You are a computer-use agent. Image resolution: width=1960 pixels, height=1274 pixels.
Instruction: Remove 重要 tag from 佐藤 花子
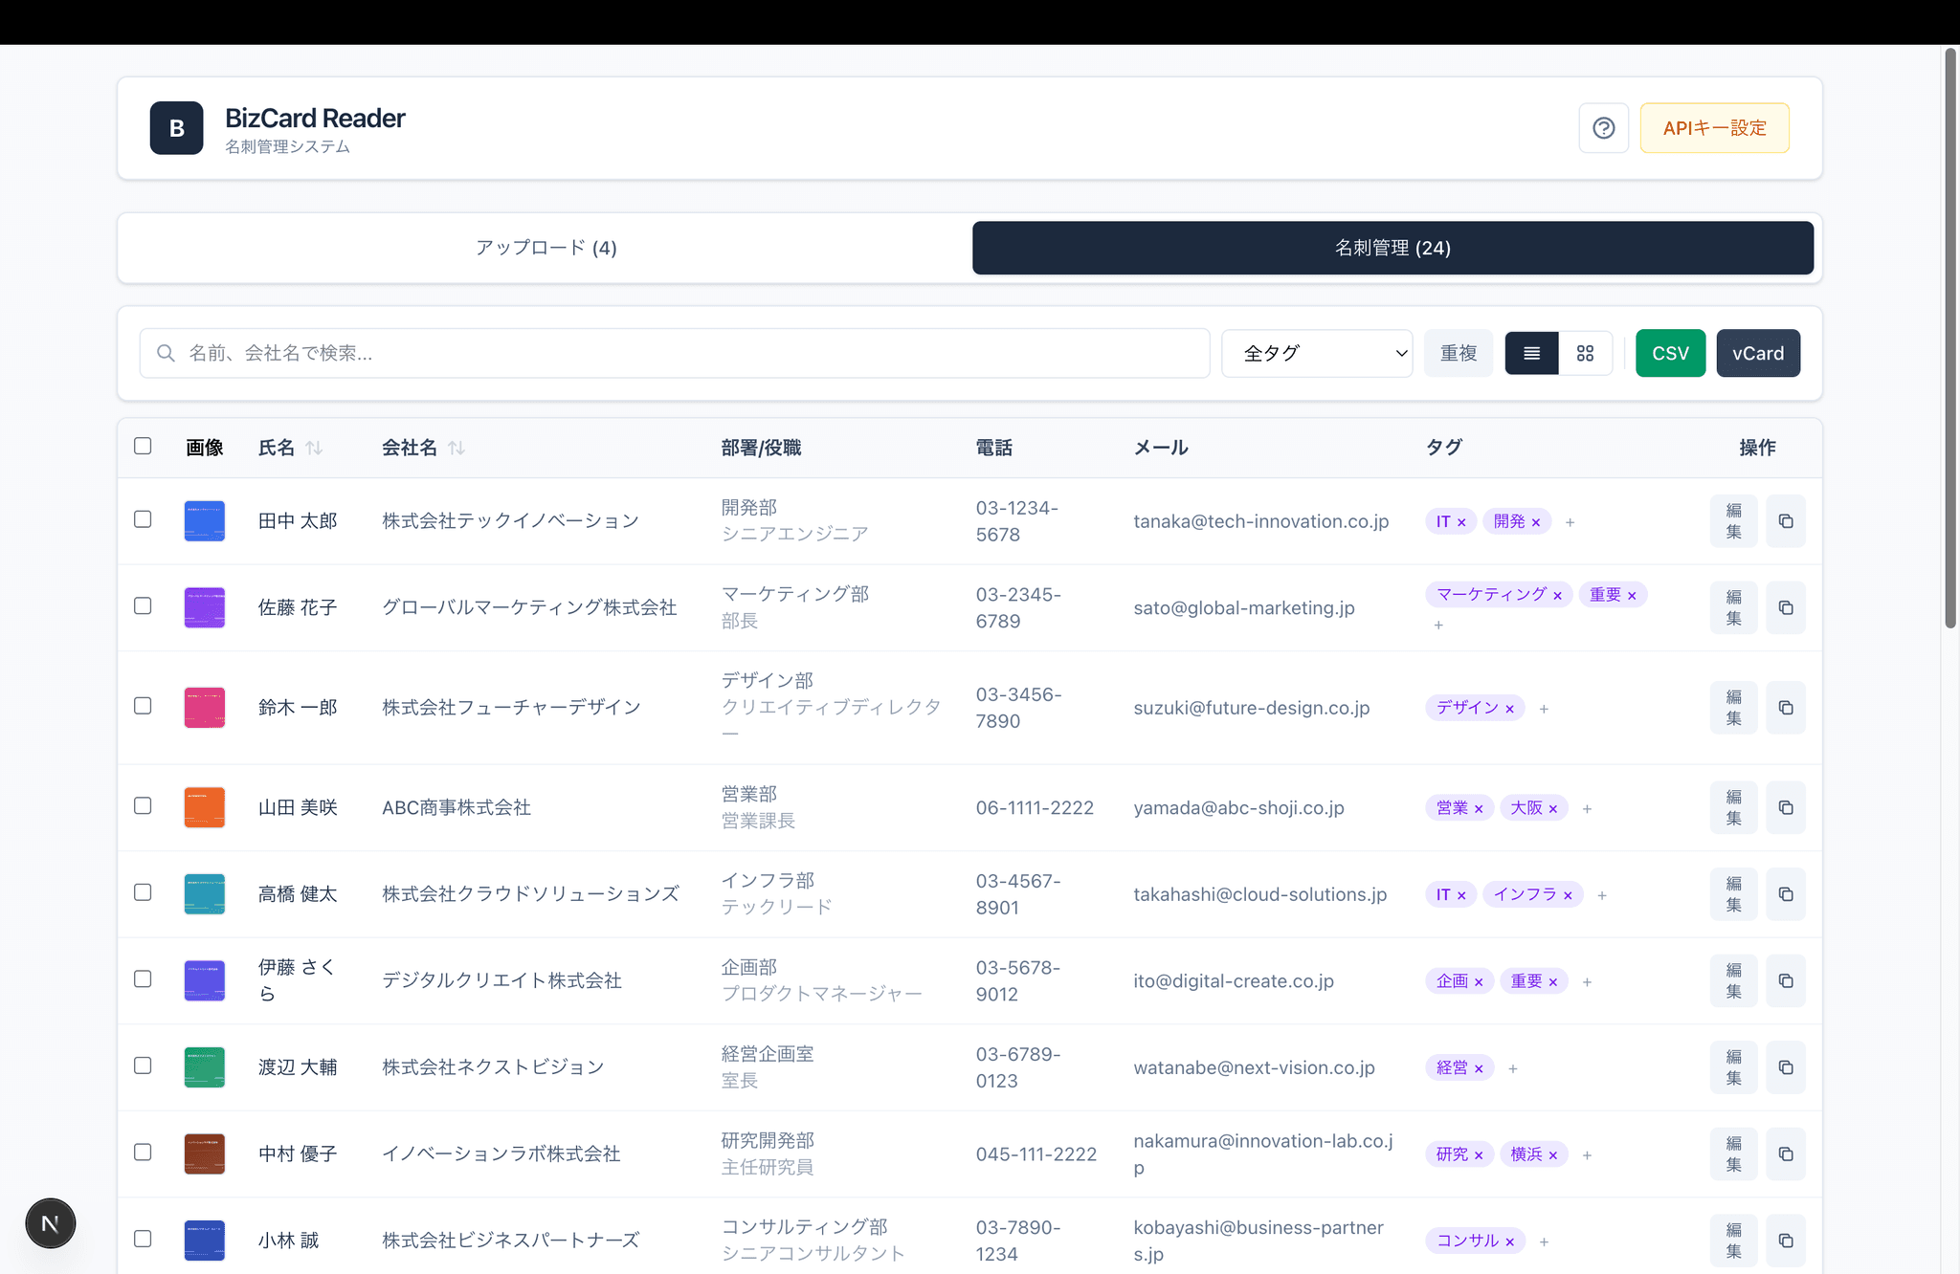[x=1632, y=596]
